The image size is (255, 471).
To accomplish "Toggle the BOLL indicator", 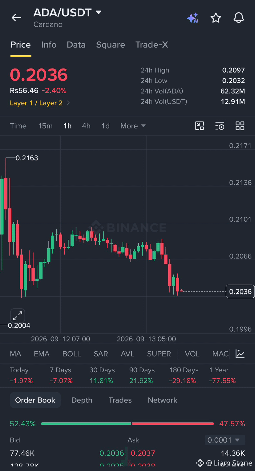I will 72,354.
